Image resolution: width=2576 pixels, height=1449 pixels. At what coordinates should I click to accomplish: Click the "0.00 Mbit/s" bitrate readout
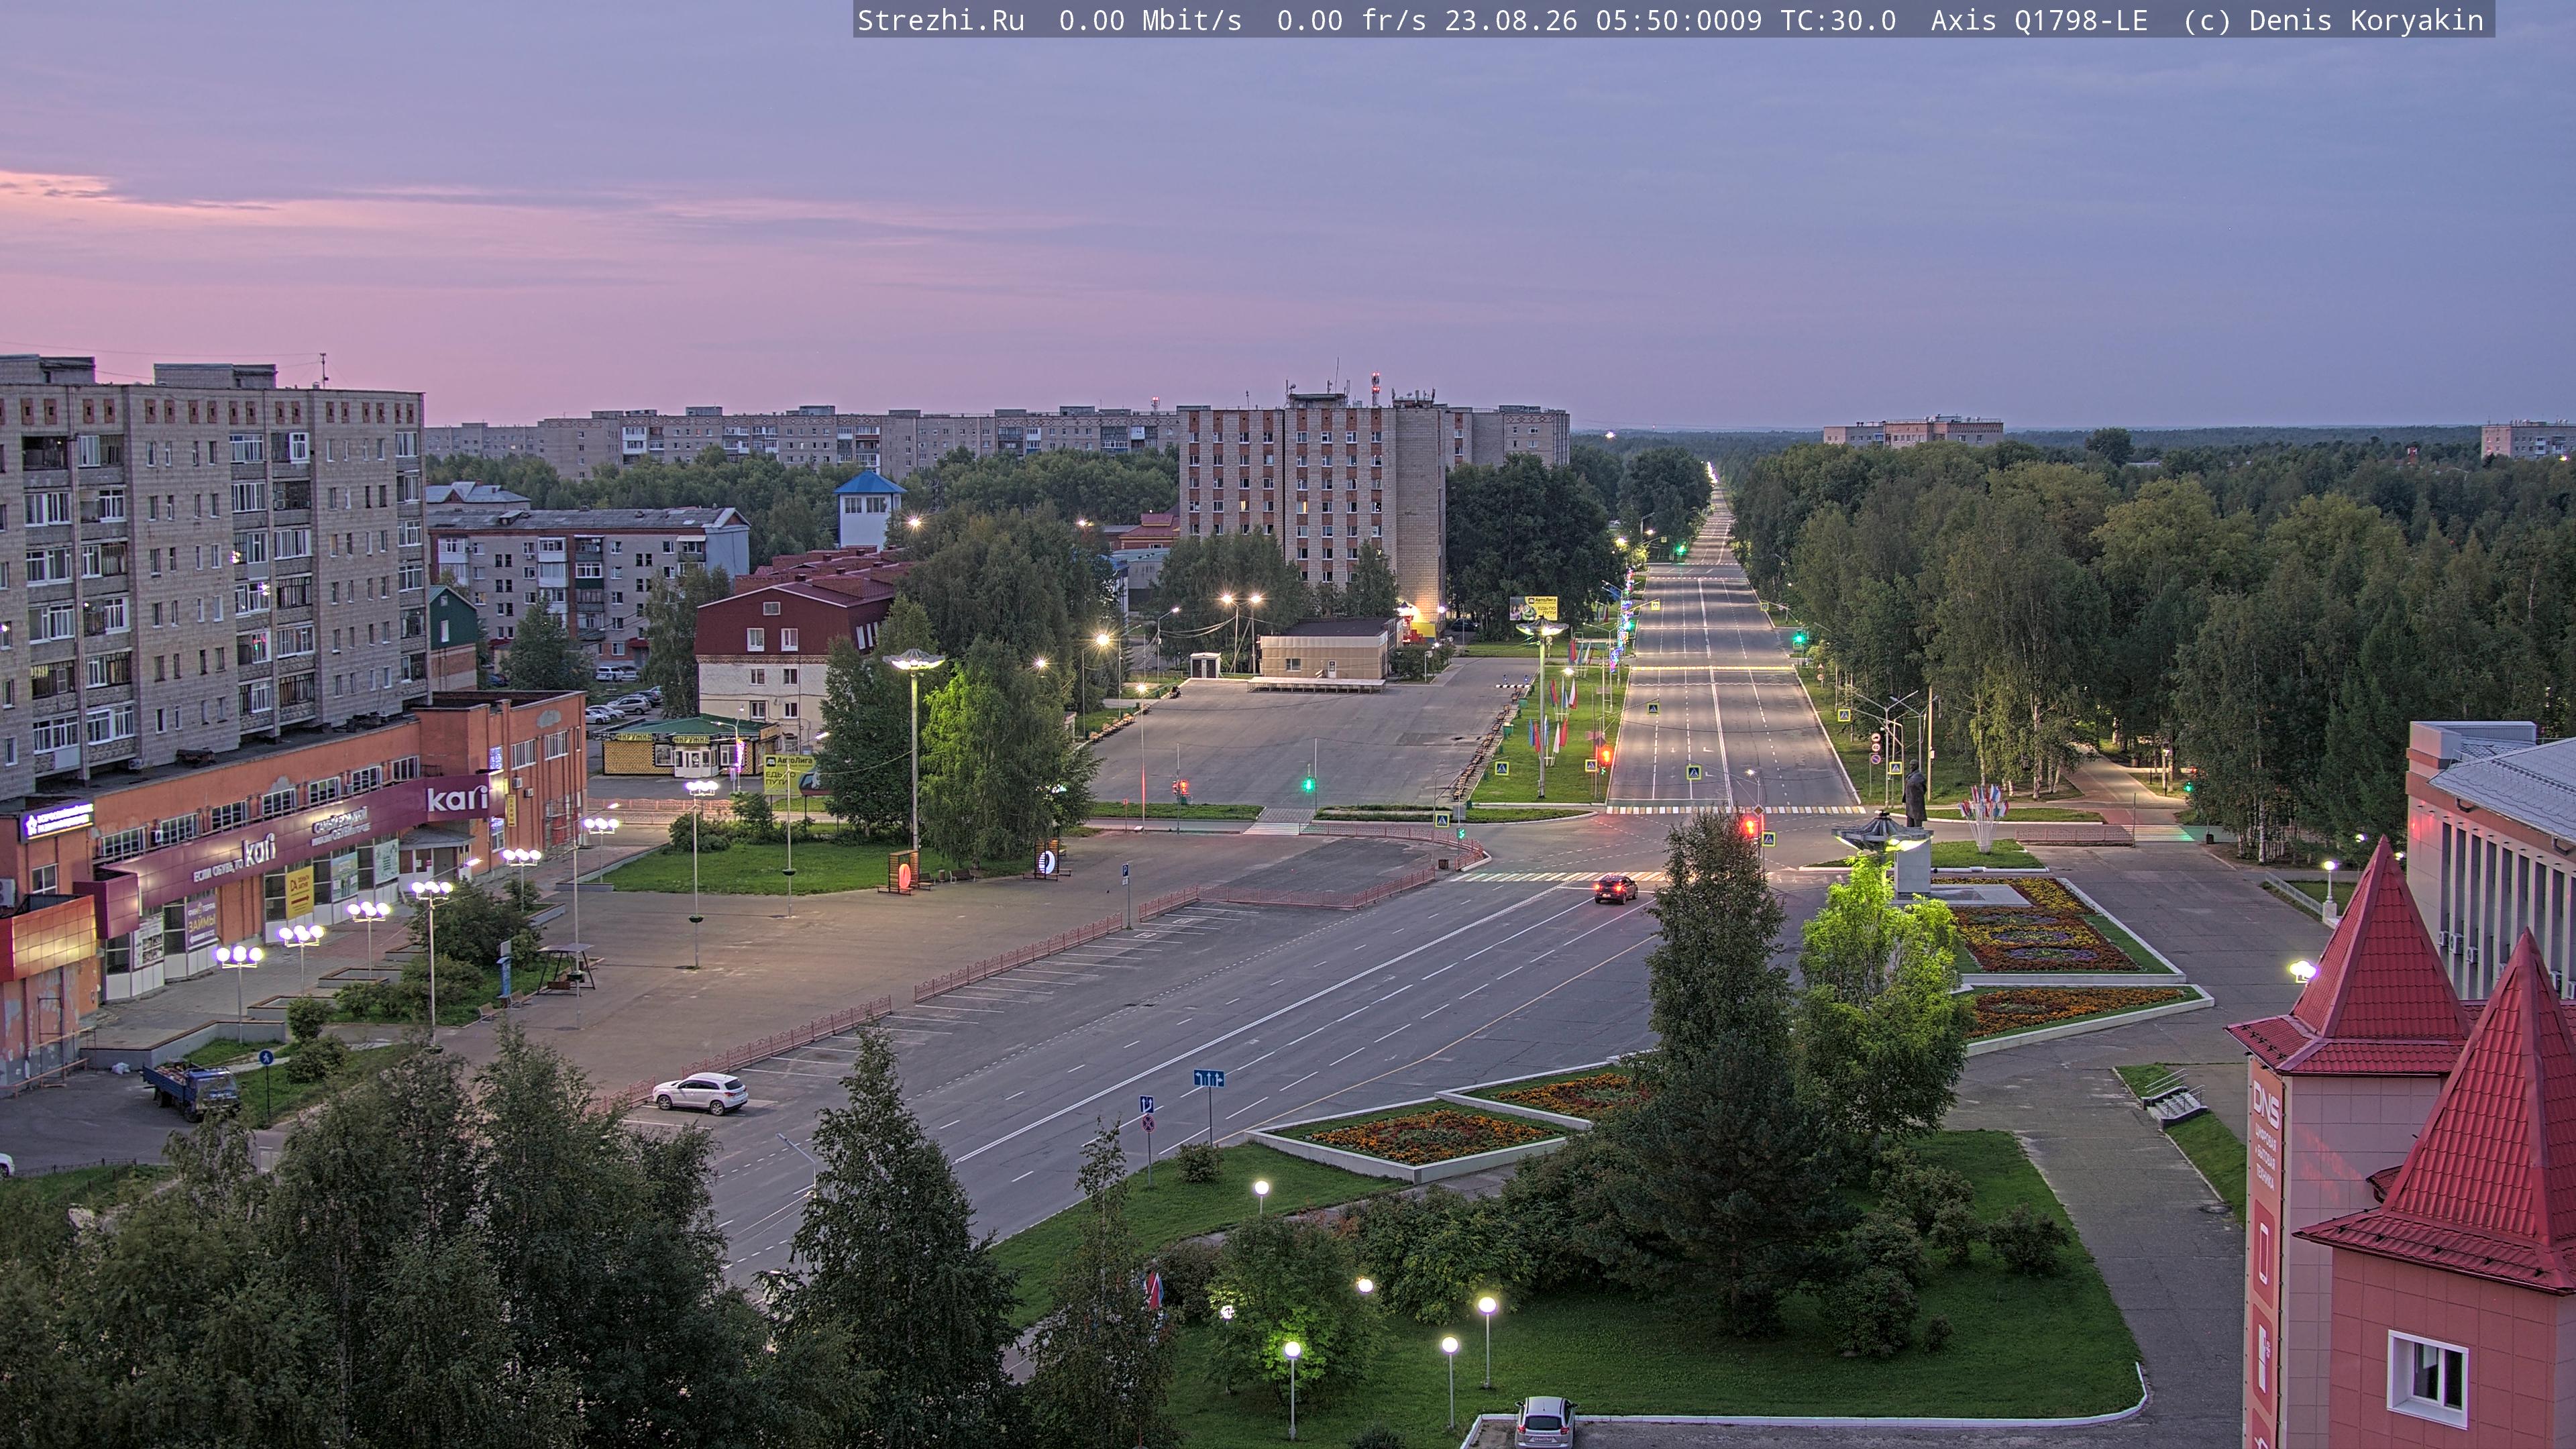[x=1150, y=21]
